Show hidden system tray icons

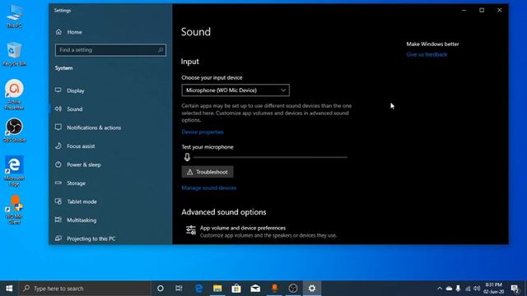[x=440, y=289]
